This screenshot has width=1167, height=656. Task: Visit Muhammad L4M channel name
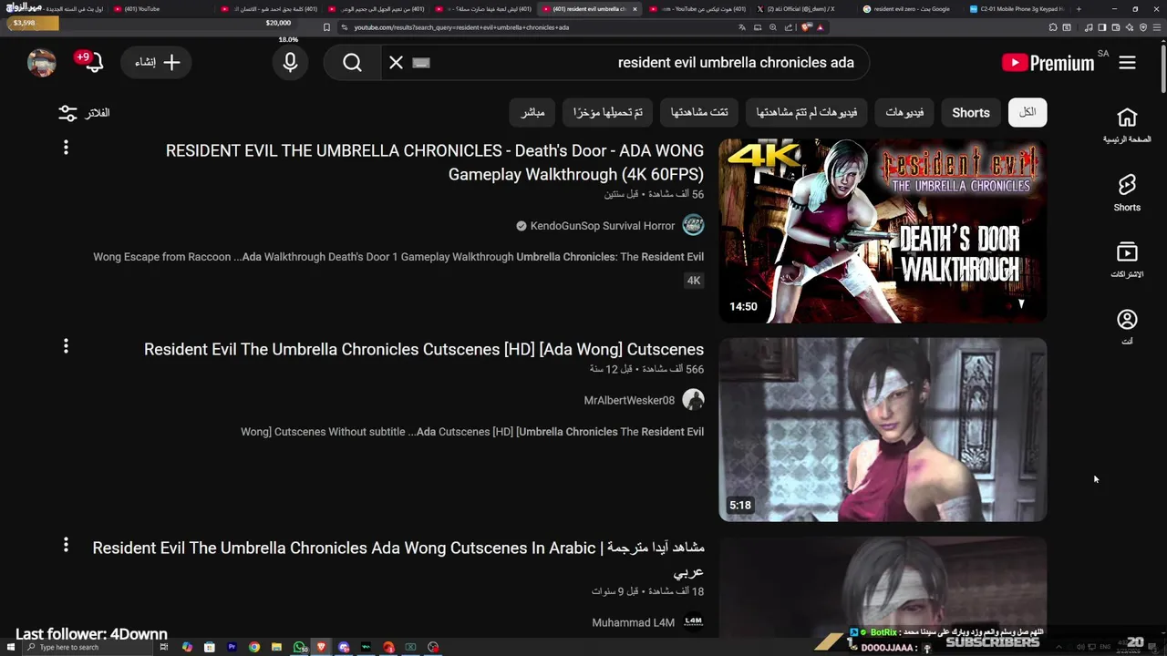(633, 622)
